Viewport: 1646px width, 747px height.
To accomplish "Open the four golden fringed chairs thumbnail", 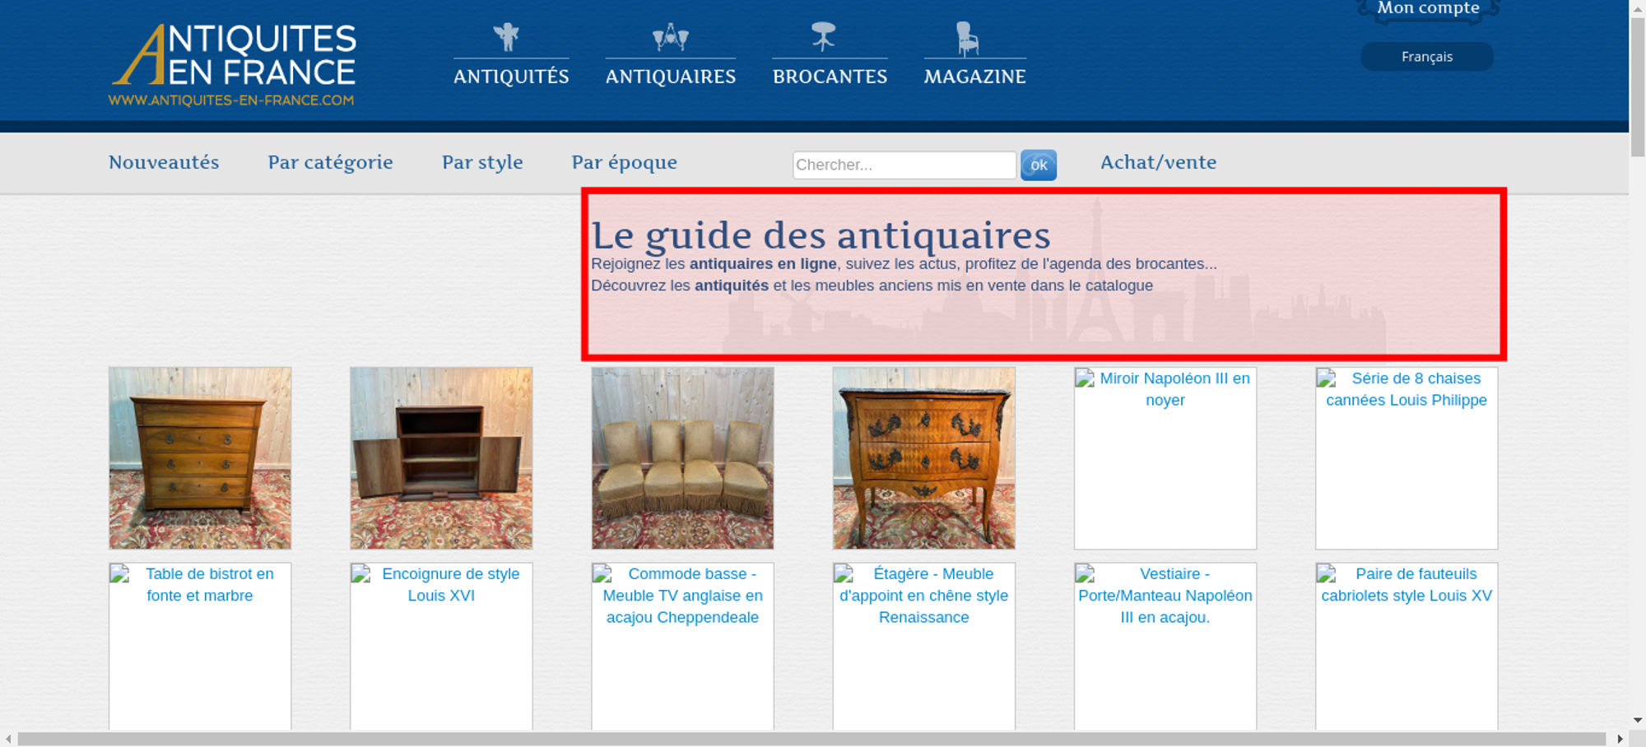I will (682, 458).
